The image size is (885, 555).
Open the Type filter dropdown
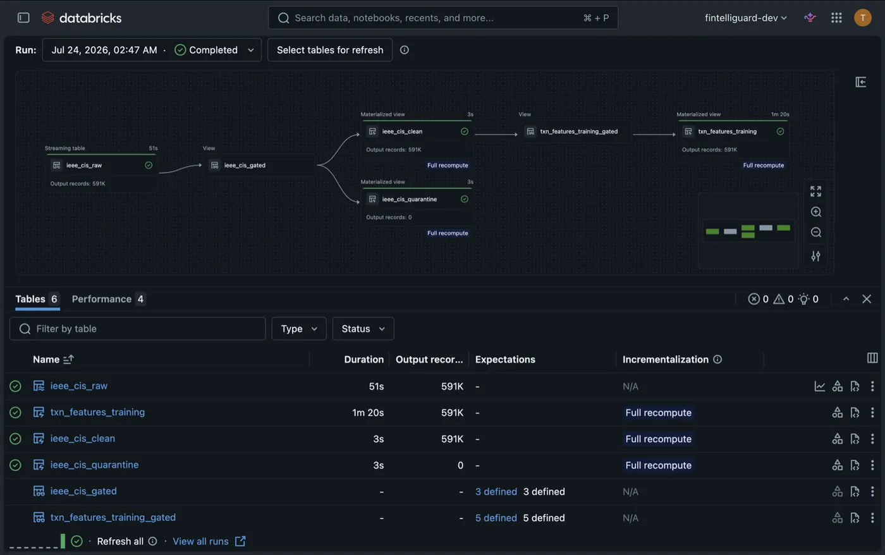[299, 329]
